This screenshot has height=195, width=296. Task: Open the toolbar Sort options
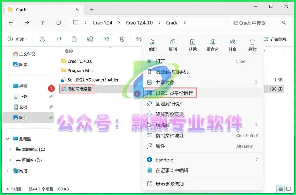139,39
